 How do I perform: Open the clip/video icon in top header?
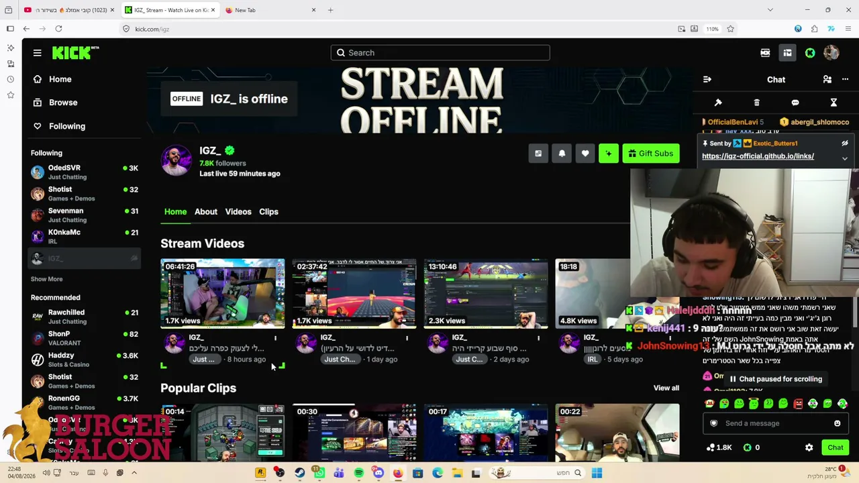(x=765, y=53)
